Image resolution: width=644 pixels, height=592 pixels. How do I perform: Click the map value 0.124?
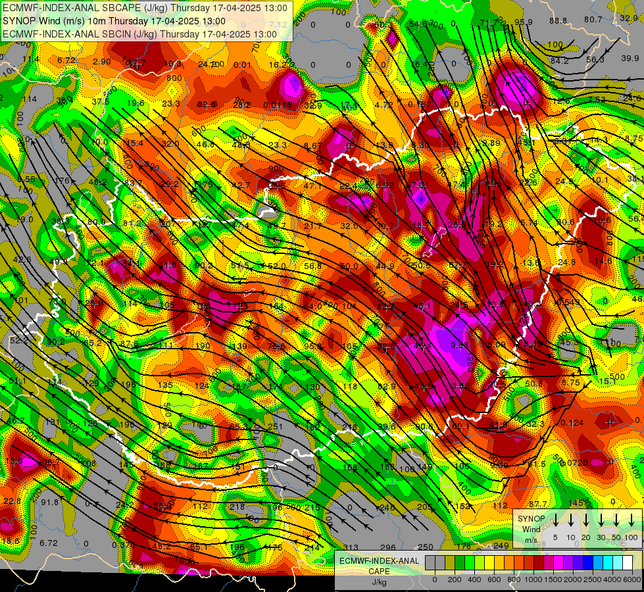click(572, 423)
